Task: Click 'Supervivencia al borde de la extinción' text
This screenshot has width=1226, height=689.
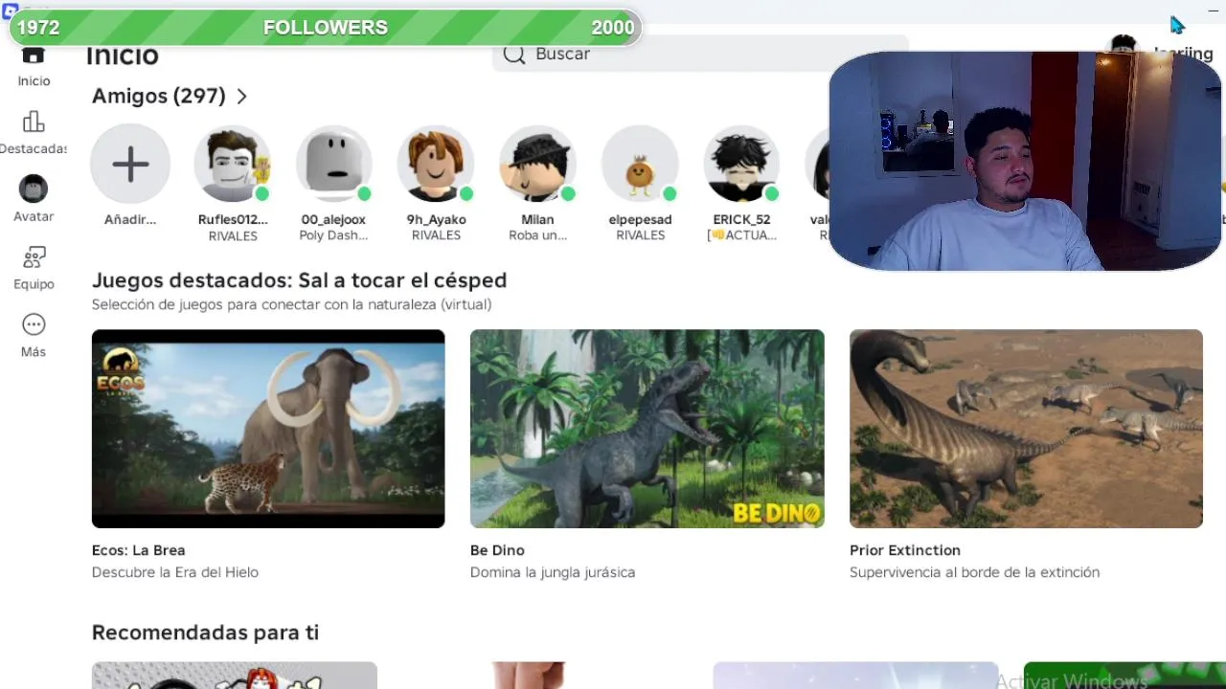Action: pyautogui.click(x=974, y=572)
